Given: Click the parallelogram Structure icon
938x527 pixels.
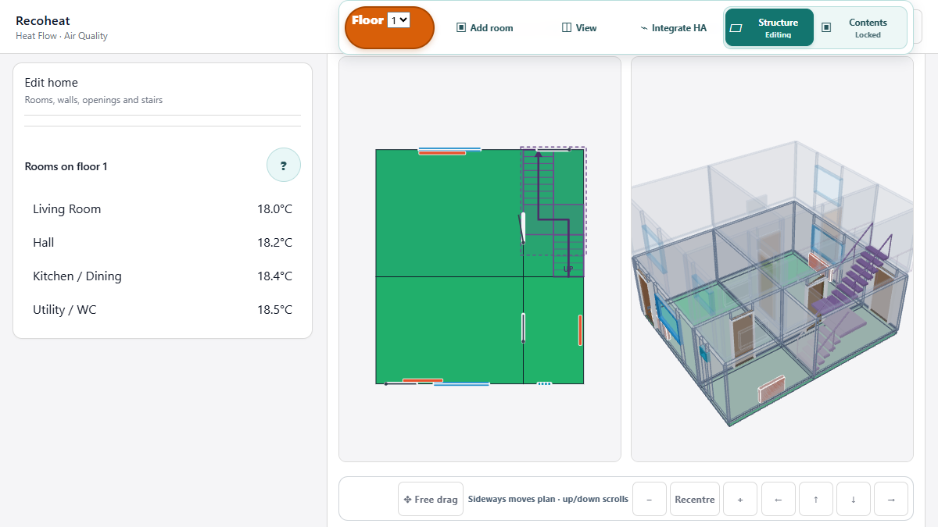Looking at the screenshot, I should click(736, 28).
